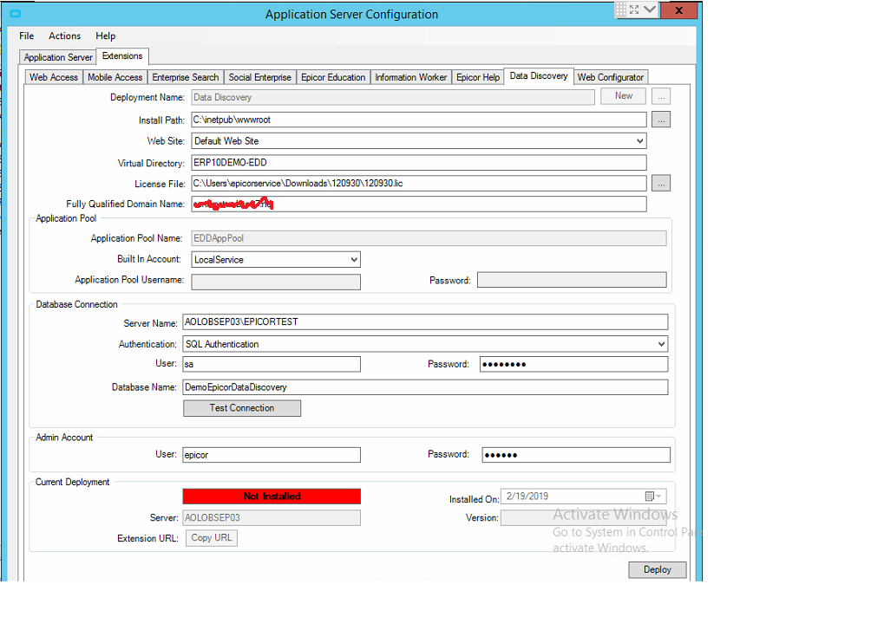Click the Database Connection Password field
This screenshot has width=884, height=636.
click(574, 365)
